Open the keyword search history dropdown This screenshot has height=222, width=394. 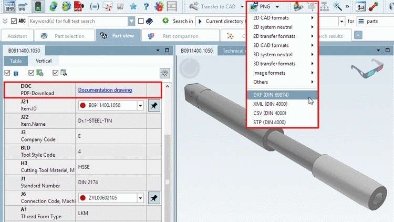click(x=131, y=22)
